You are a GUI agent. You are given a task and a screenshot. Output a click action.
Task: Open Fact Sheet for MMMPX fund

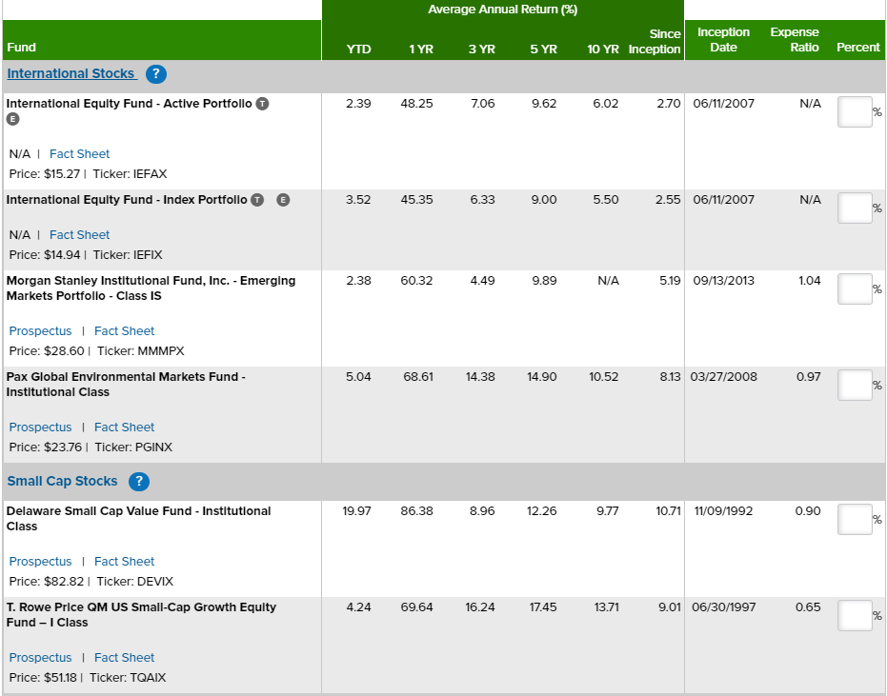(x=125, y=330)
